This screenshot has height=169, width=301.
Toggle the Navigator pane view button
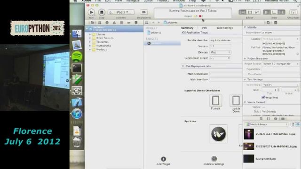[267, 12]
